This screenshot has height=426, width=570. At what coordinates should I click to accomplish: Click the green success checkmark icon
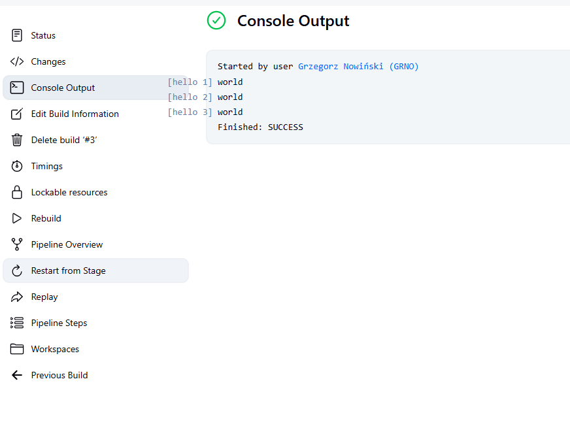pos(216,21)
